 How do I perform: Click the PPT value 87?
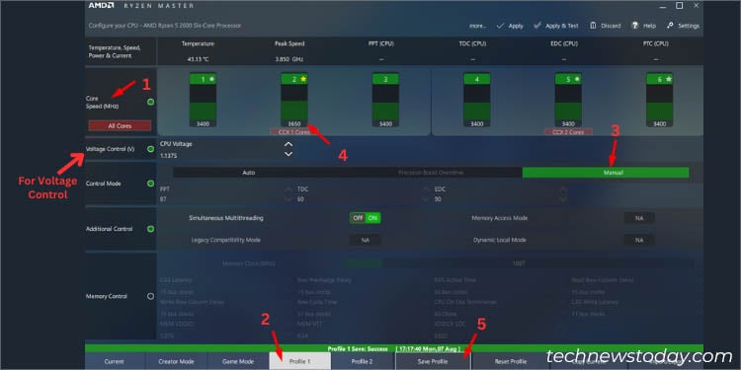(x=163, y=199)
